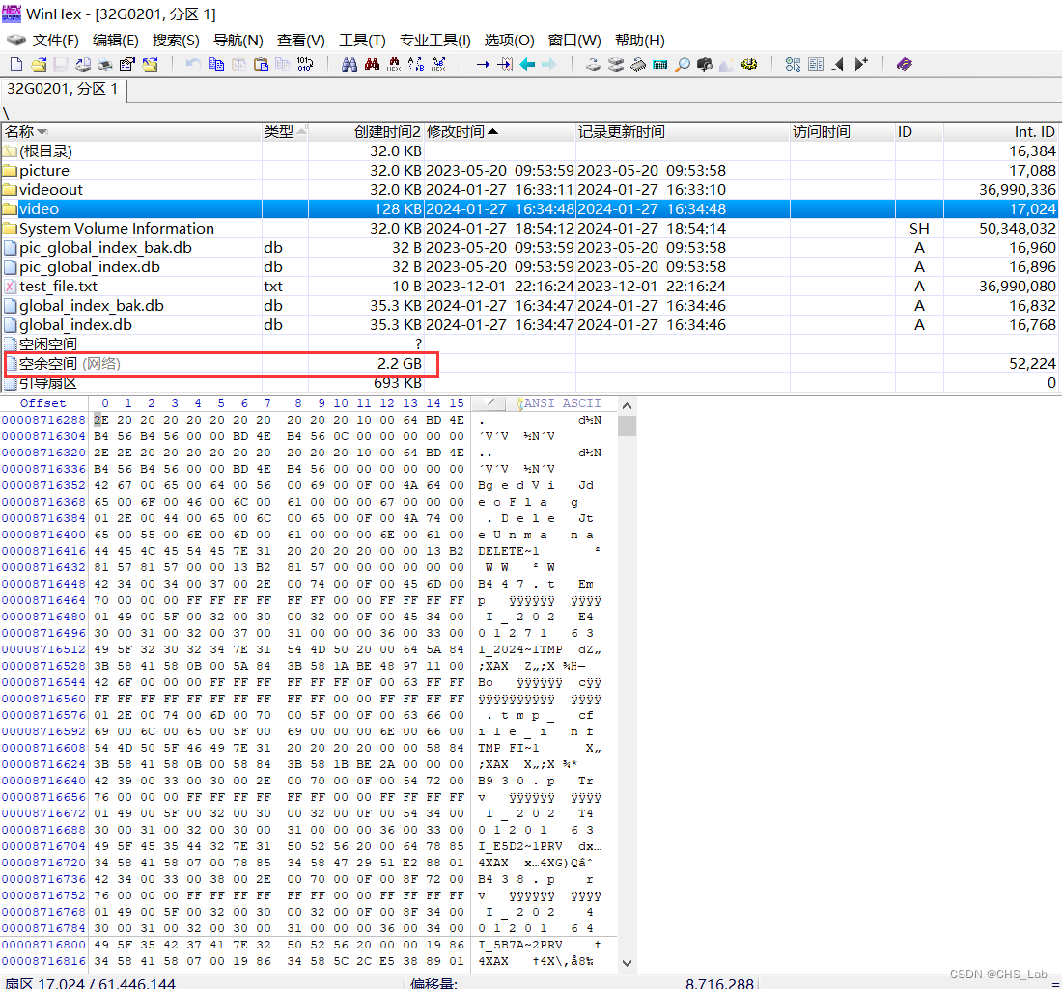The height and width of the screenshot is (989, 1062).
Task: Click the Open RAM chip icon
Action: point(638,65)
